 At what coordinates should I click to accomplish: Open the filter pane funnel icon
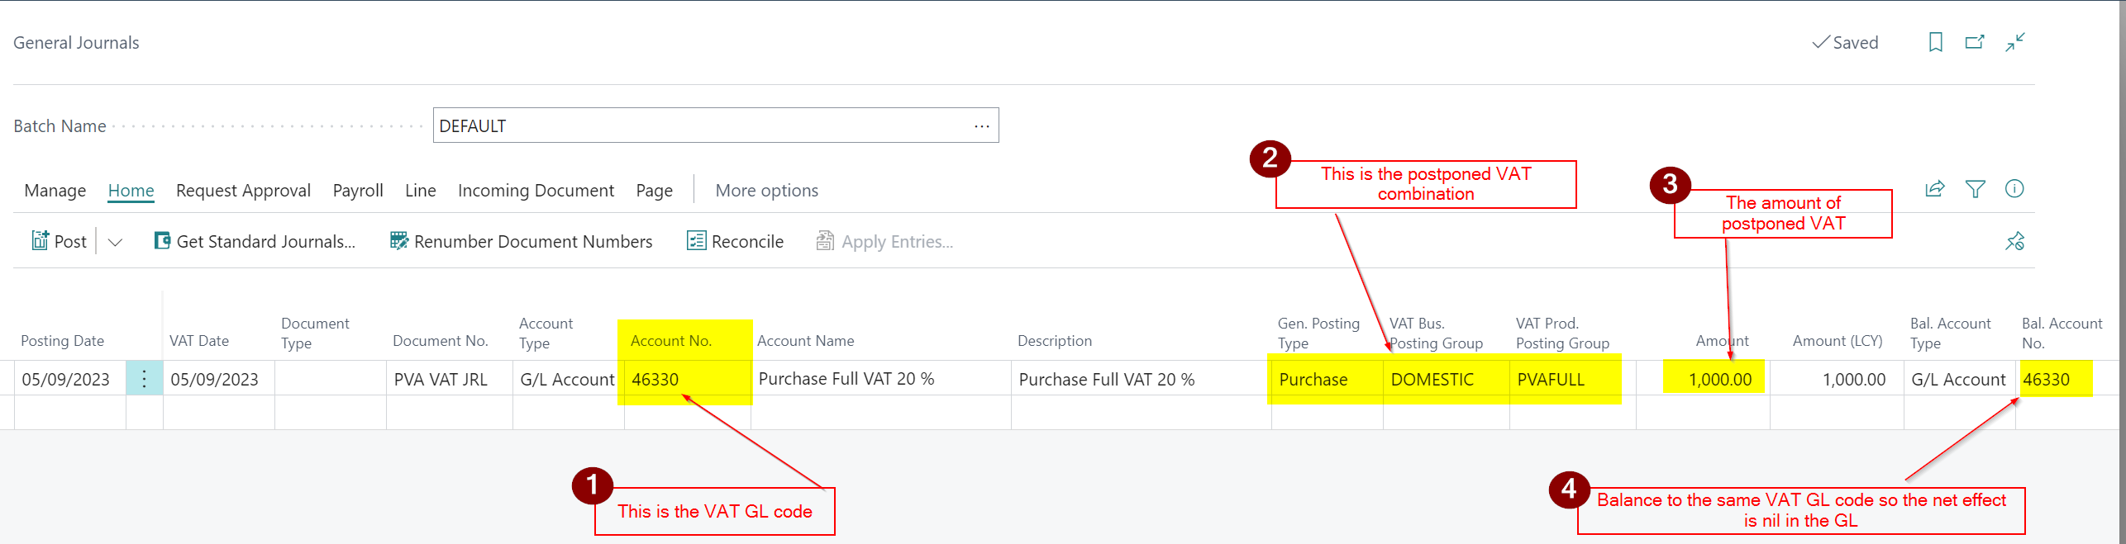pyautogui.click(x=1975, y=189)
